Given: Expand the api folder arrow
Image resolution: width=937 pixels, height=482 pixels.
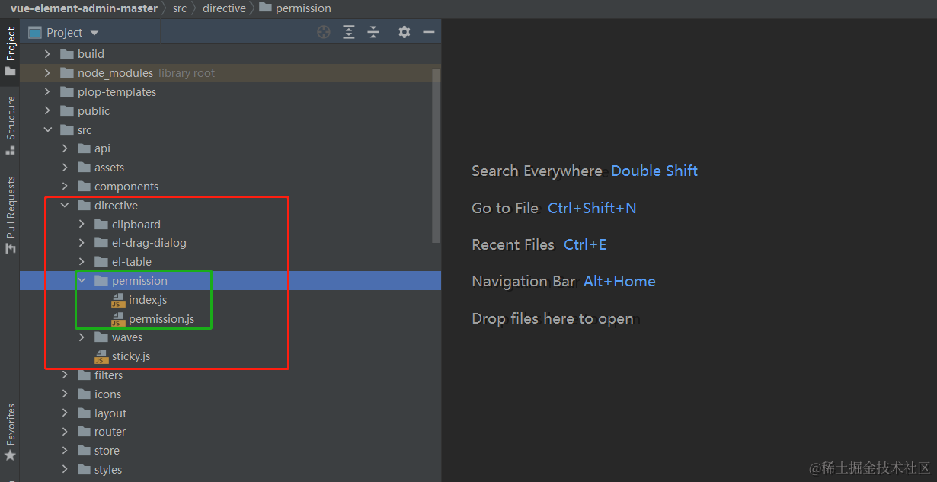Looking at the screenshot, I should 65,148.
